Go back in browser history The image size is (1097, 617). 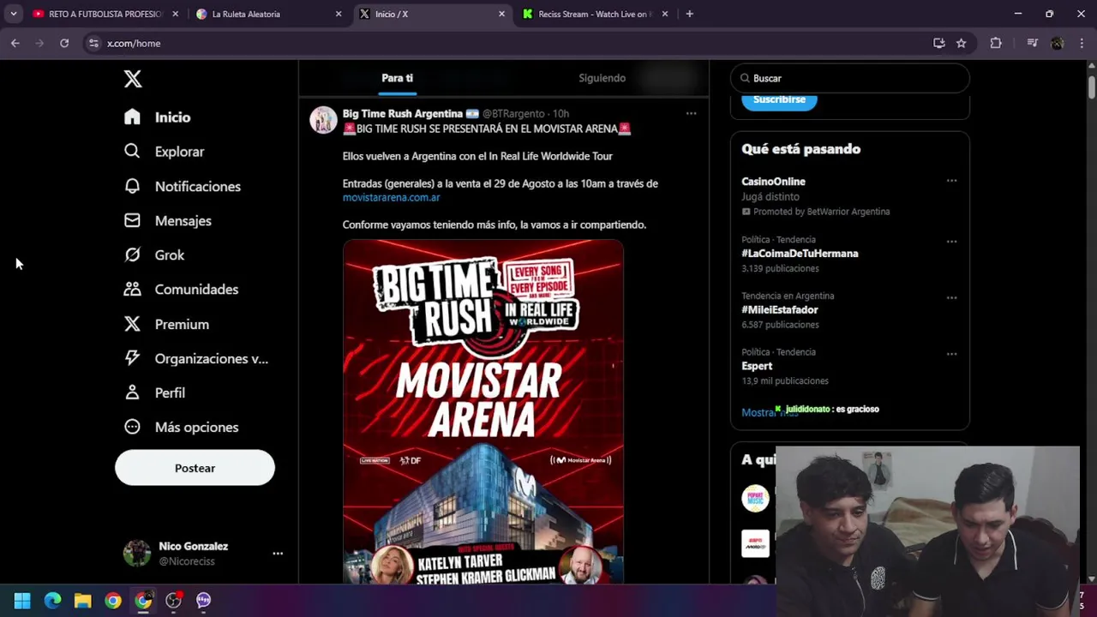(15, 43)
